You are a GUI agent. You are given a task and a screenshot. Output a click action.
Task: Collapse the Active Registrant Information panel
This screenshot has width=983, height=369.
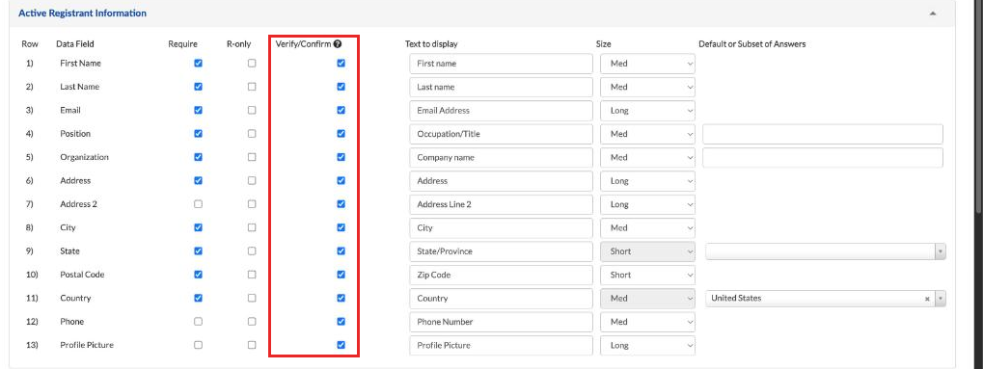pos(933,13)
